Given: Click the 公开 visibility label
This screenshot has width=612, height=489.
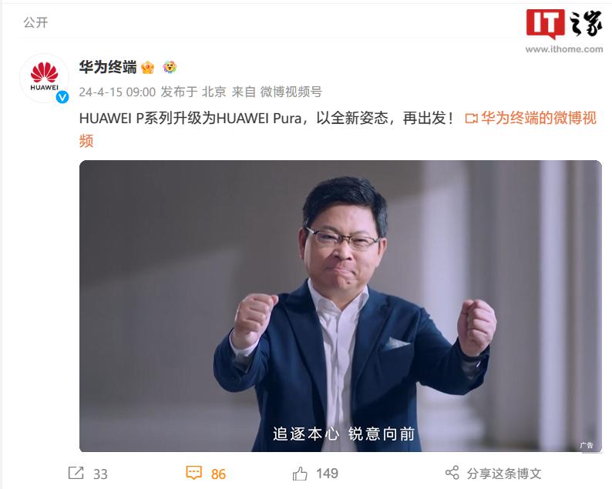Looking at the screenshot, I should click(x=35, y=22).
